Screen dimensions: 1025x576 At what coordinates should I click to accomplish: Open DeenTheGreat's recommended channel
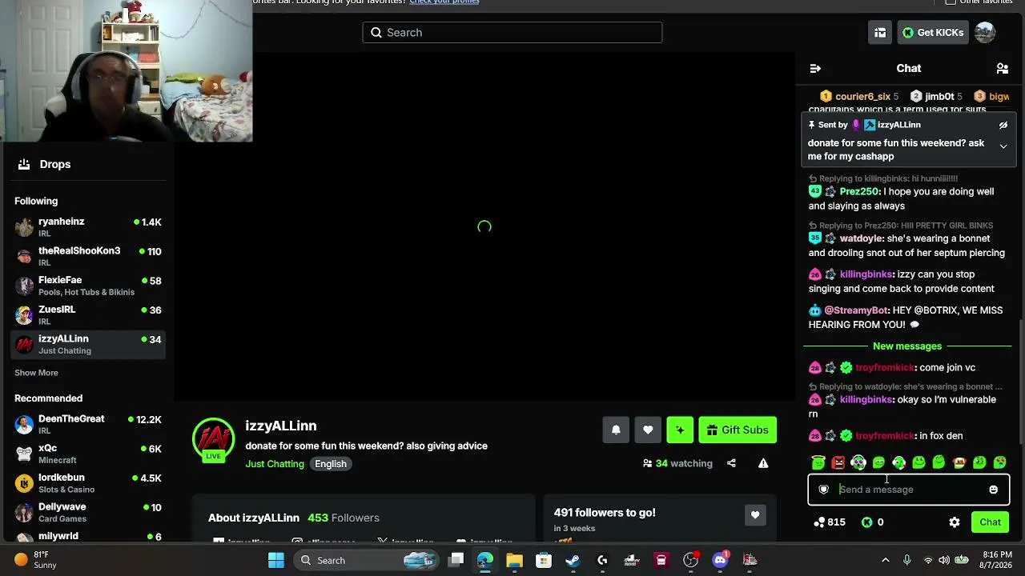88,424
